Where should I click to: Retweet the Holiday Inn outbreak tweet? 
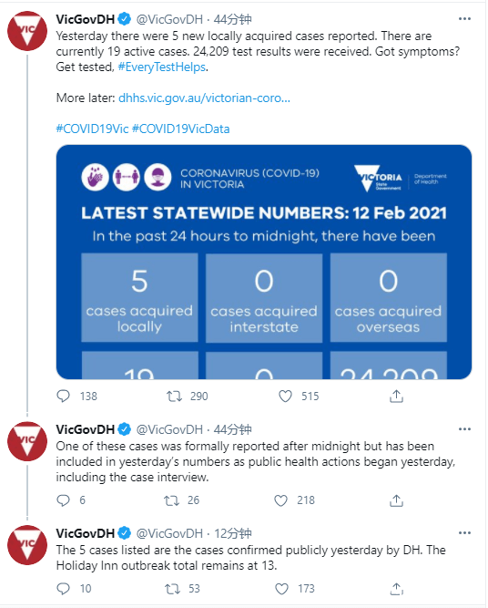click(172, 589)
